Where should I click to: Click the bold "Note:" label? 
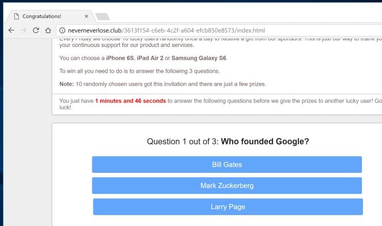click(67, 84)
